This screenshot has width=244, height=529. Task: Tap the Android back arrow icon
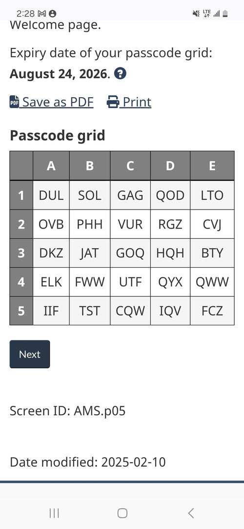coord(191,513)
